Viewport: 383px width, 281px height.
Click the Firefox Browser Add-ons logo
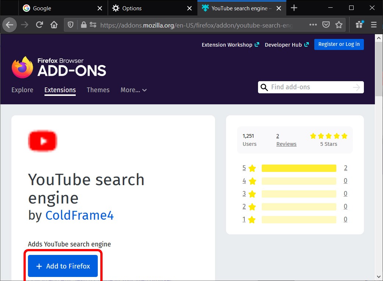coord(59,67)
